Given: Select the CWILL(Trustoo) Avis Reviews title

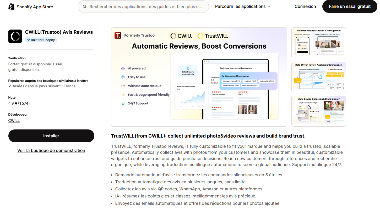Looking at the screenshot, I should click(x=59, y=32).
